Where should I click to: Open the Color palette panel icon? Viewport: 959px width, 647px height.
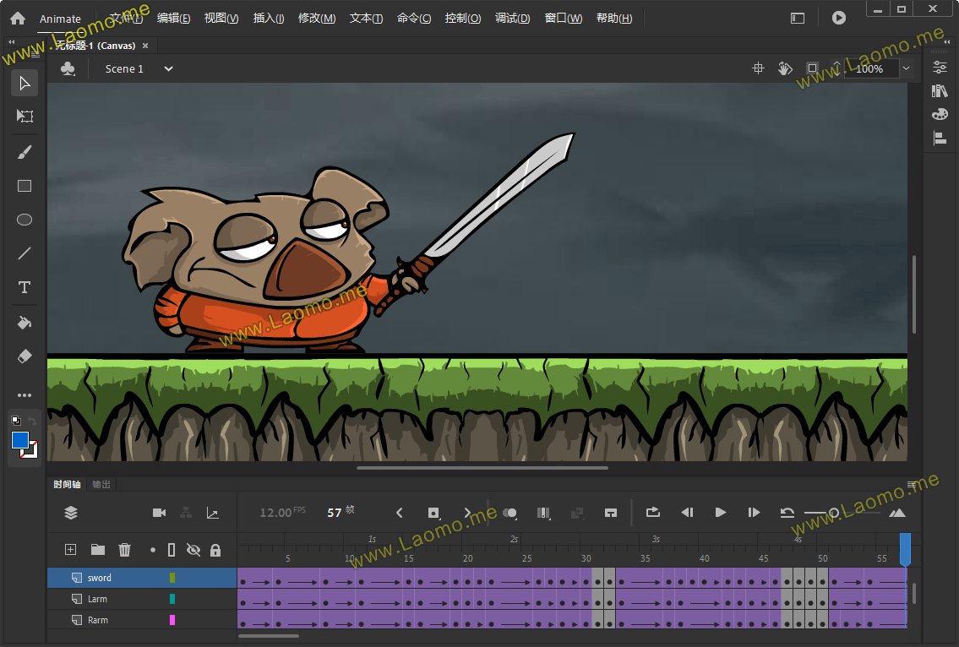coord(940,114)
